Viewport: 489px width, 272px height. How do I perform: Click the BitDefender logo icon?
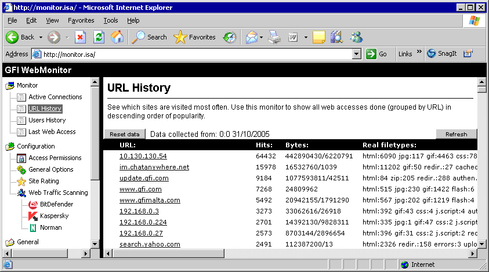32,204
